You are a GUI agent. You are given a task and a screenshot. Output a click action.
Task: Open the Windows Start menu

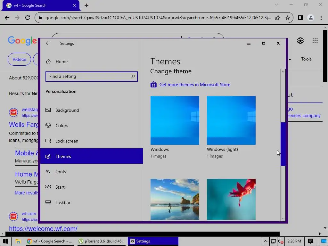(6, 241)
